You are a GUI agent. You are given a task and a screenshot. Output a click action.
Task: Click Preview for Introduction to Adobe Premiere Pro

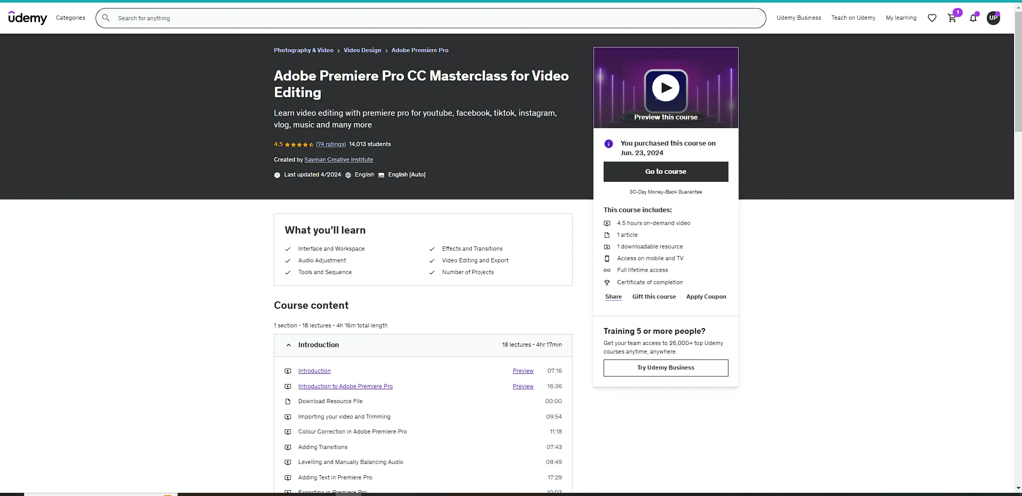tap(523, 386)
